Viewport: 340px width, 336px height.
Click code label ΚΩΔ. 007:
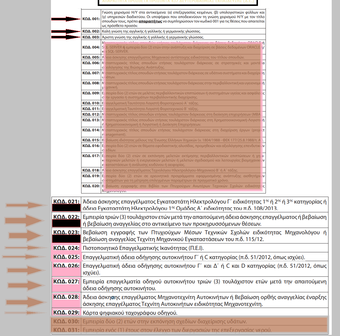(x=91, y=73)
